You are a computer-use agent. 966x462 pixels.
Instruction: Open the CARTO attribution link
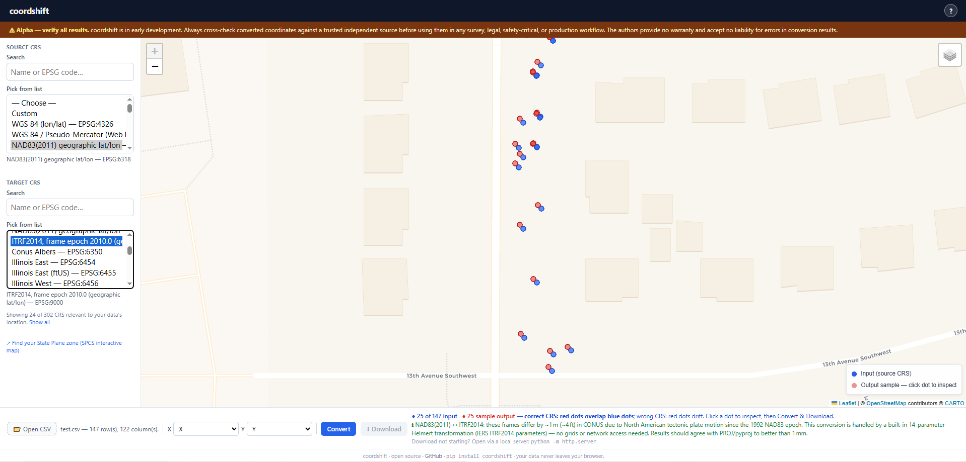(x=954, y=403)
